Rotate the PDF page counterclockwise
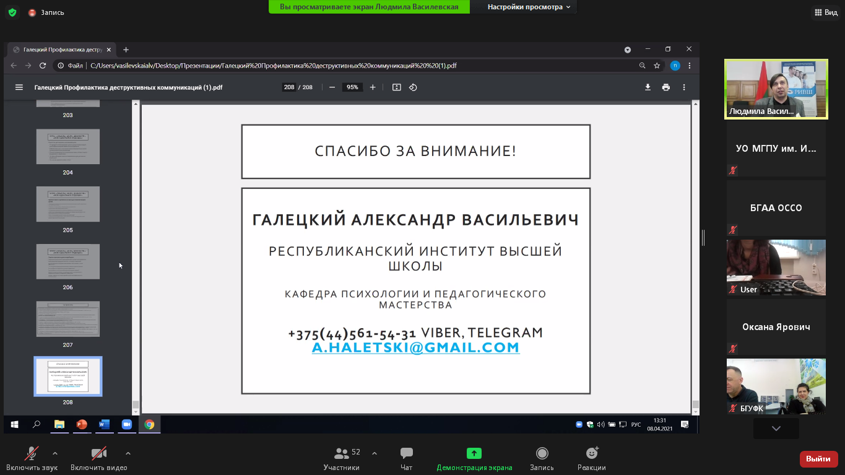This screenshot has width=845, height=475. [x=413, y=87]
